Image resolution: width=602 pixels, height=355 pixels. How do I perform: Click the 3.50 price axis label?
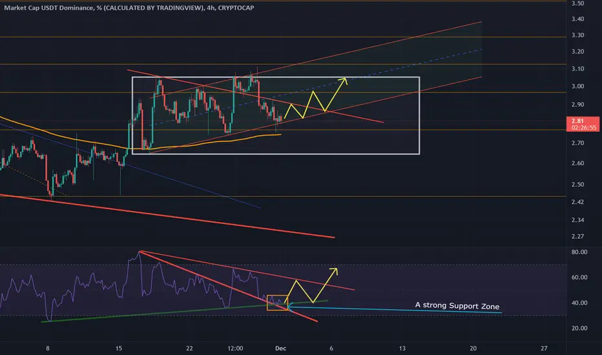(578, 3)
